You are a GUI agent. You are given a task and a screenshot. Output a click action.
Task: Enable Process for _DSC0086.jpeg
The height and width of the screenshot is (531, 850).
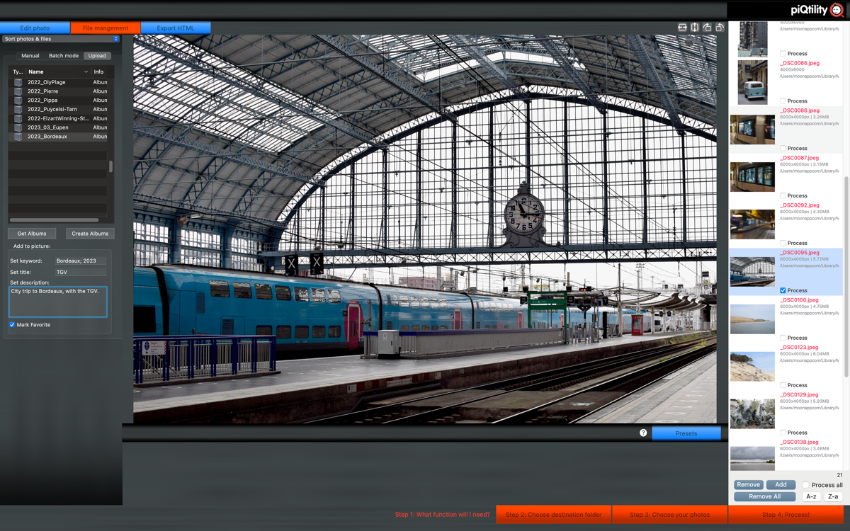pyautogui.click(x=783, y=149)
